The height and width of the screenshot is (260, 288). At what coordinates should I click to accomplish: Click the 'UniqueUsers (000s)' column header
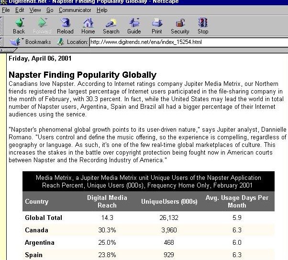pos(169,201)
